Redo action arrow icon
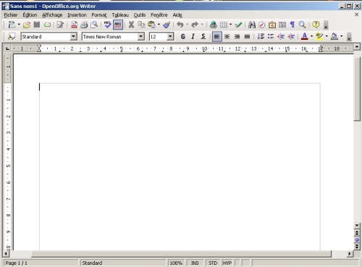The image size is (362, 267). point(195,25)
